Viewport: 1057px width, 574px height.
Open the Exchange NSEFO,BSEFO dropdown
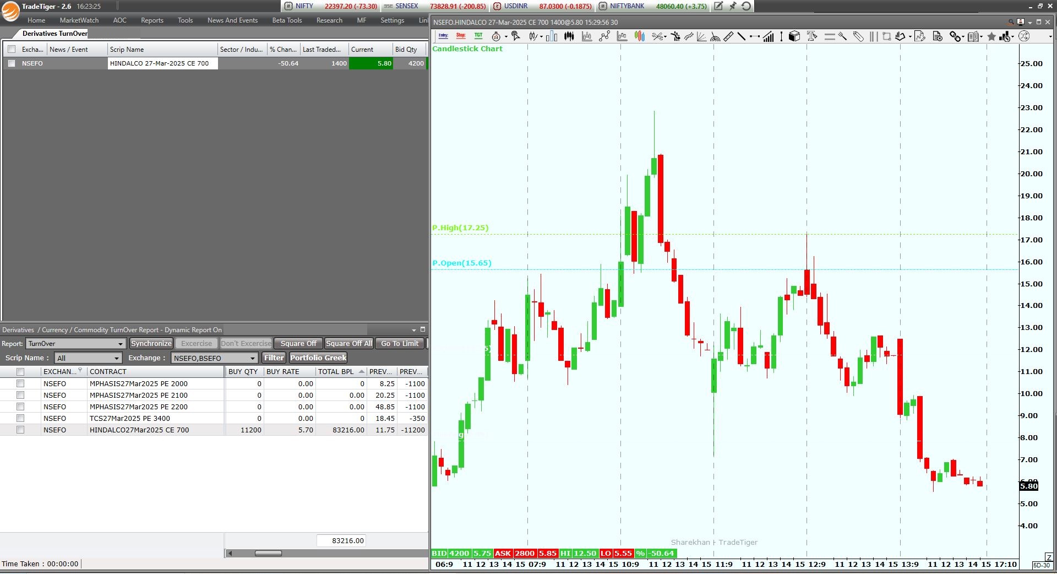point(215,358)
